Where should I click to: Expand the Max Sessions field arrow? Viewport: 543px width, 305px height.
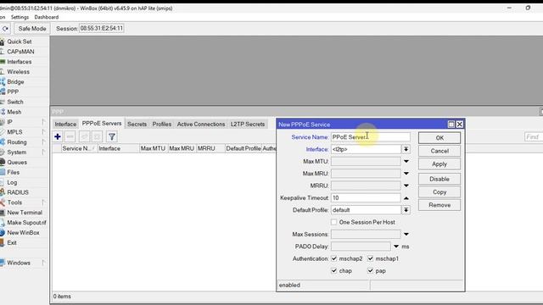pyautogui.click(x=406, y=234)
